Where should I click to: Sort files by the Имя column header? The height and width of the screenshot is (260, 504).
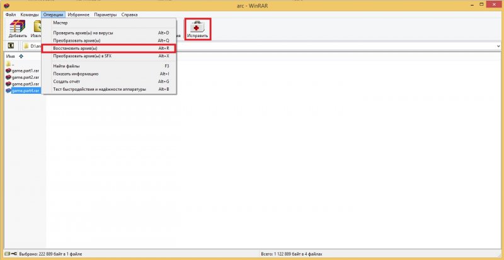[x=10, y=56]
